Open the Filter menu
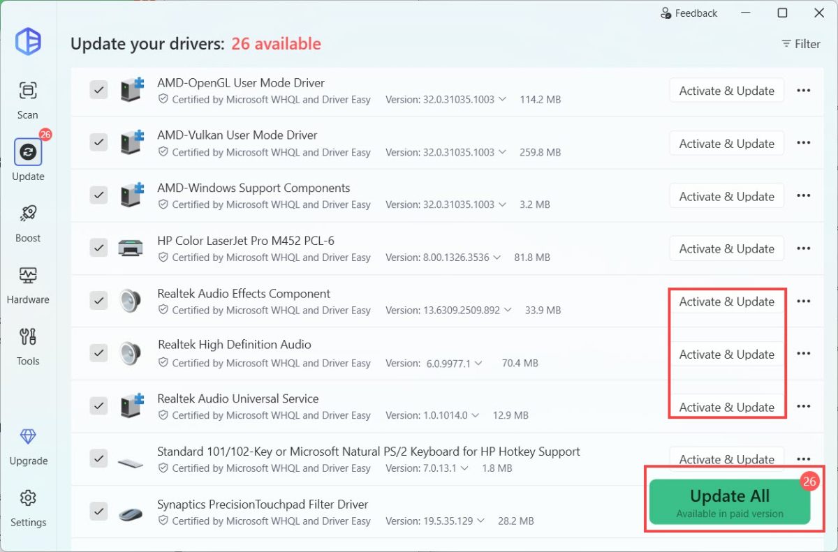The width and height of the screenshot is (838, 552). [x=800, y=44]
